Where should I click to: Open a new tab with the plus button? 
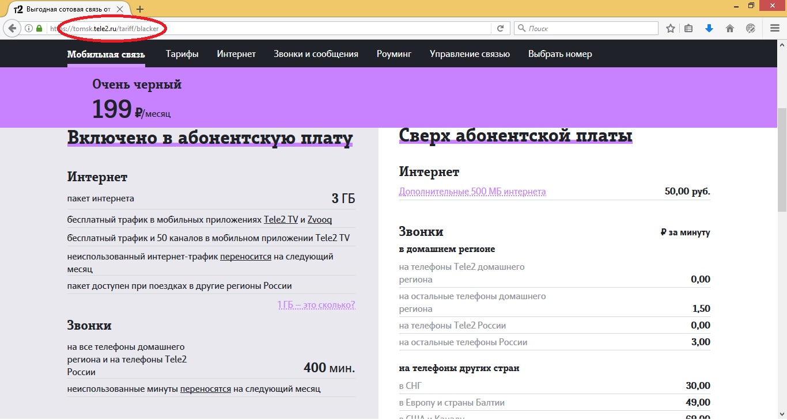[140, 9]
